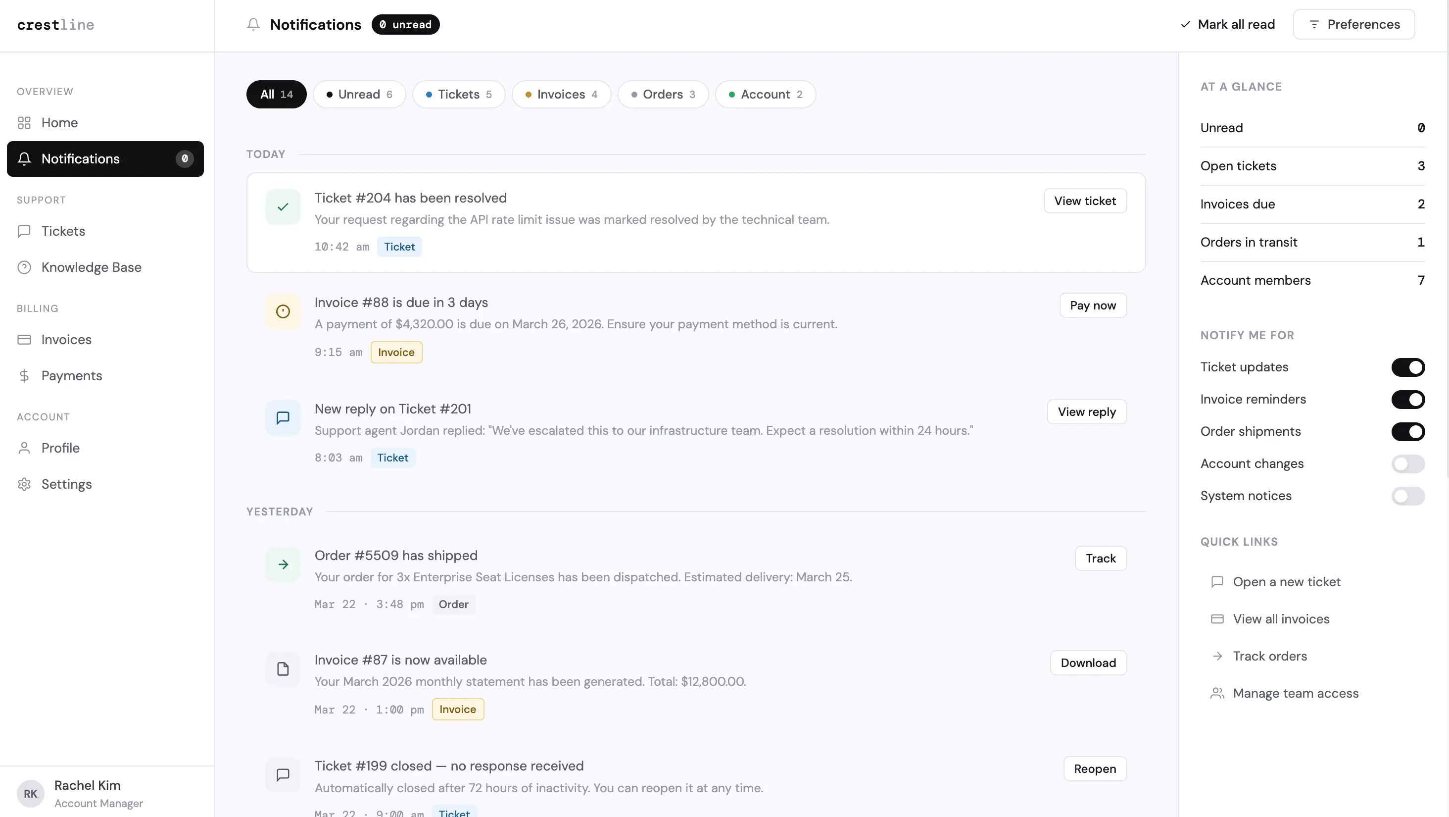Select the All 14 filter tab
Image resolution: width=1449 pixels, height=817 pixels.
coord(276,94)
